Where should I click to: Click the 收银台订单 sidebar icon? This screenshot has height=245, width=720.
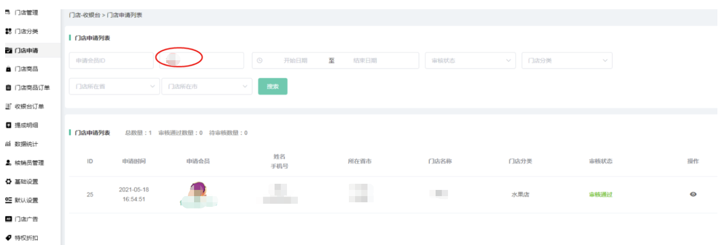pos(8,107)
